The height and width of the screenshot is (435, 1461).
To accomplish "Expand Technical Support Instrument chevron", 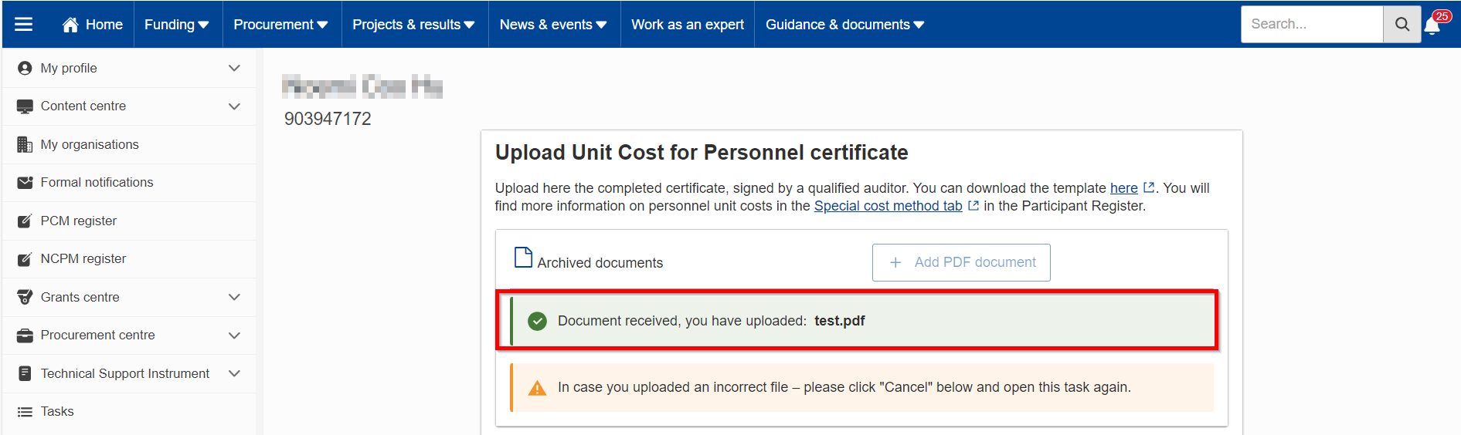I will click(x=234, y=373).
